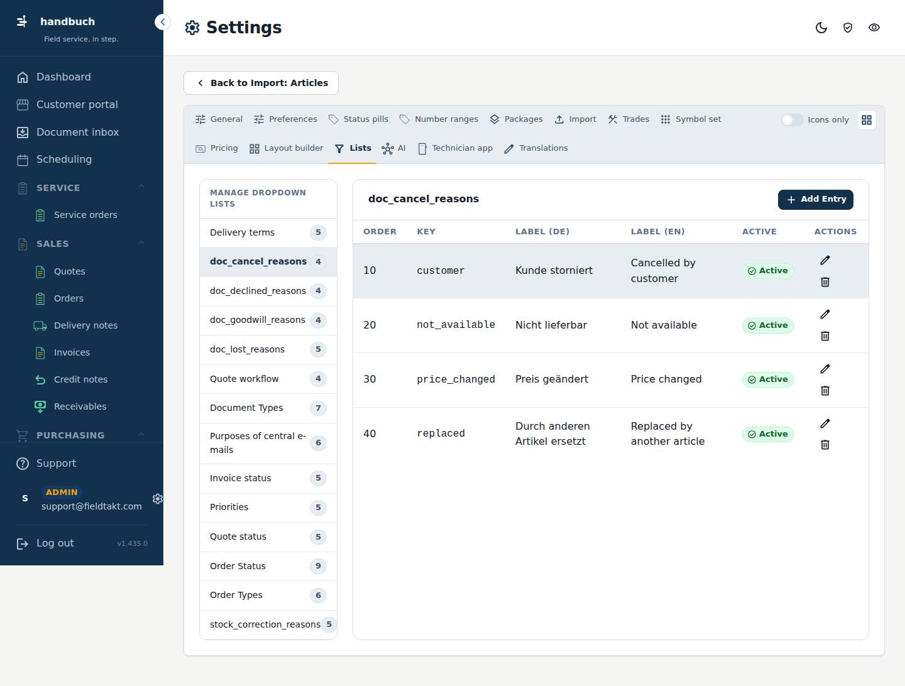Go Back to Import: Articles
905x686 pixels.
coord(261,83)
